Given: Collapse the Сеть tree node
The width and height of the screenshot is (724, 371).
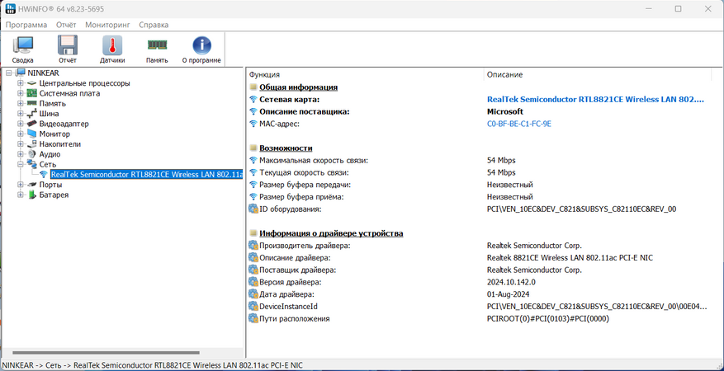Looking at the screenshot, I should click(21, 165).
